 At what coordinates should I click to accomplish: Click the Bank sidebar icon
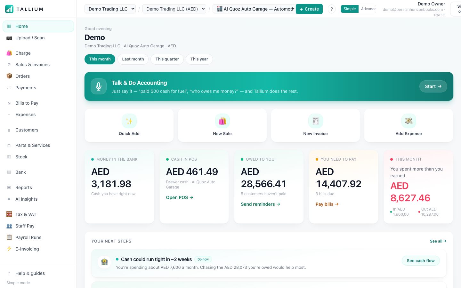click(x=9, y=172)
